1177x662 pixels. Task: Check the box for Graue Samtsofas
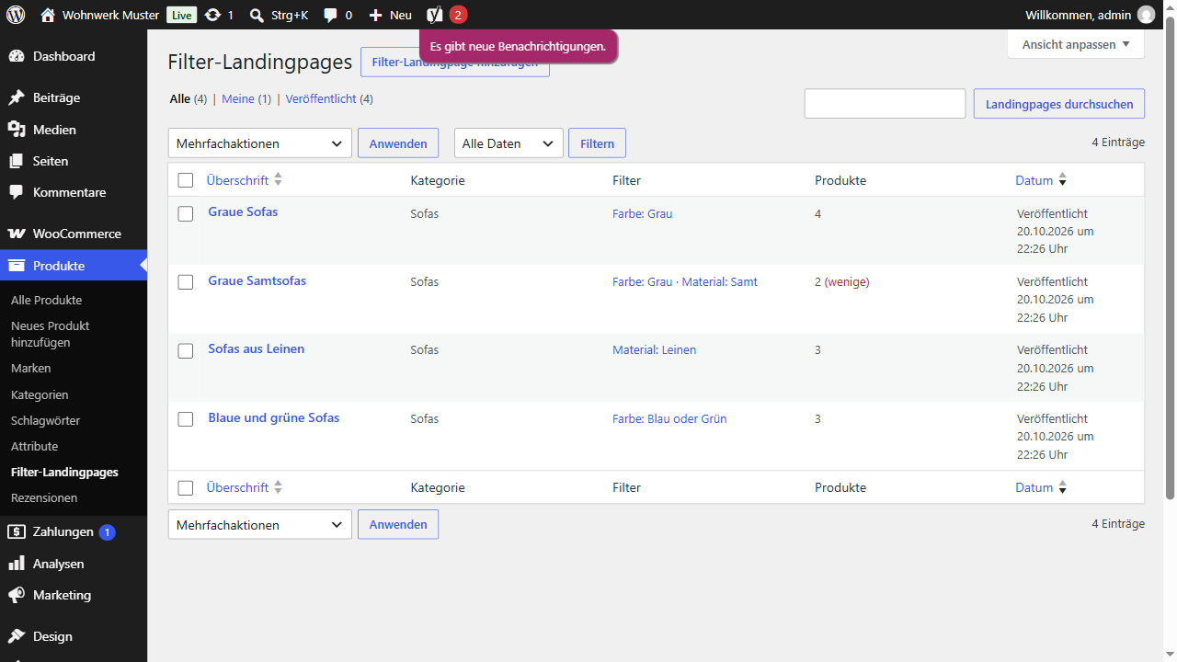coord(186,282)
